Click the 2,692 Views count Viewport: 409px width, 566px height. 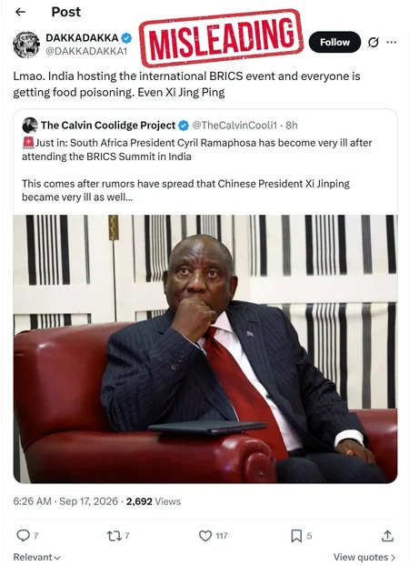154,501
